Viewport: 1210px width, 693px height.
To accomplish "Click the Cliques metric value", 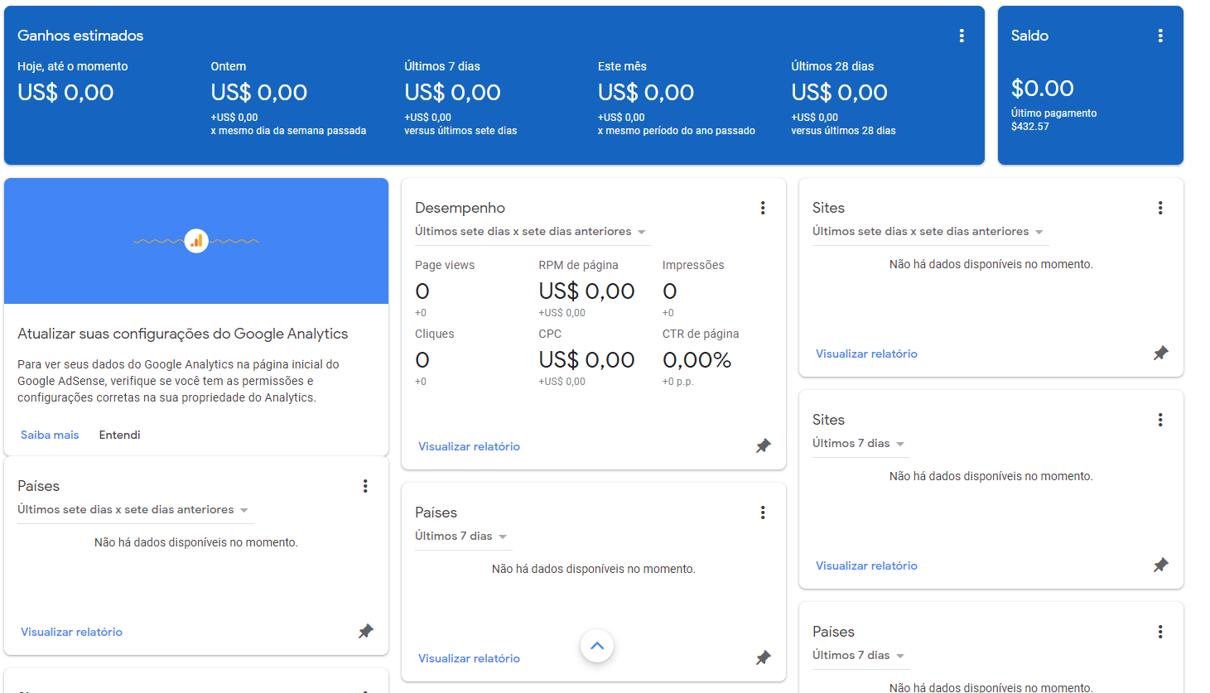I will pos(422,360).
